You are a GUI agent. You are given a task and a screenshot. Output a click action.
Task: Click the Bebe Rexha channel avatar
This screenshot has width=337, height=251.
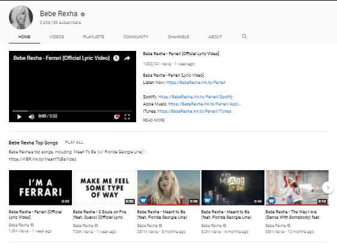pyautogui.click(x=21, y=17)
